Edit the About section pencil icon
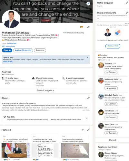Viewport: 129px width, 161px height. [x=88, y=98]
